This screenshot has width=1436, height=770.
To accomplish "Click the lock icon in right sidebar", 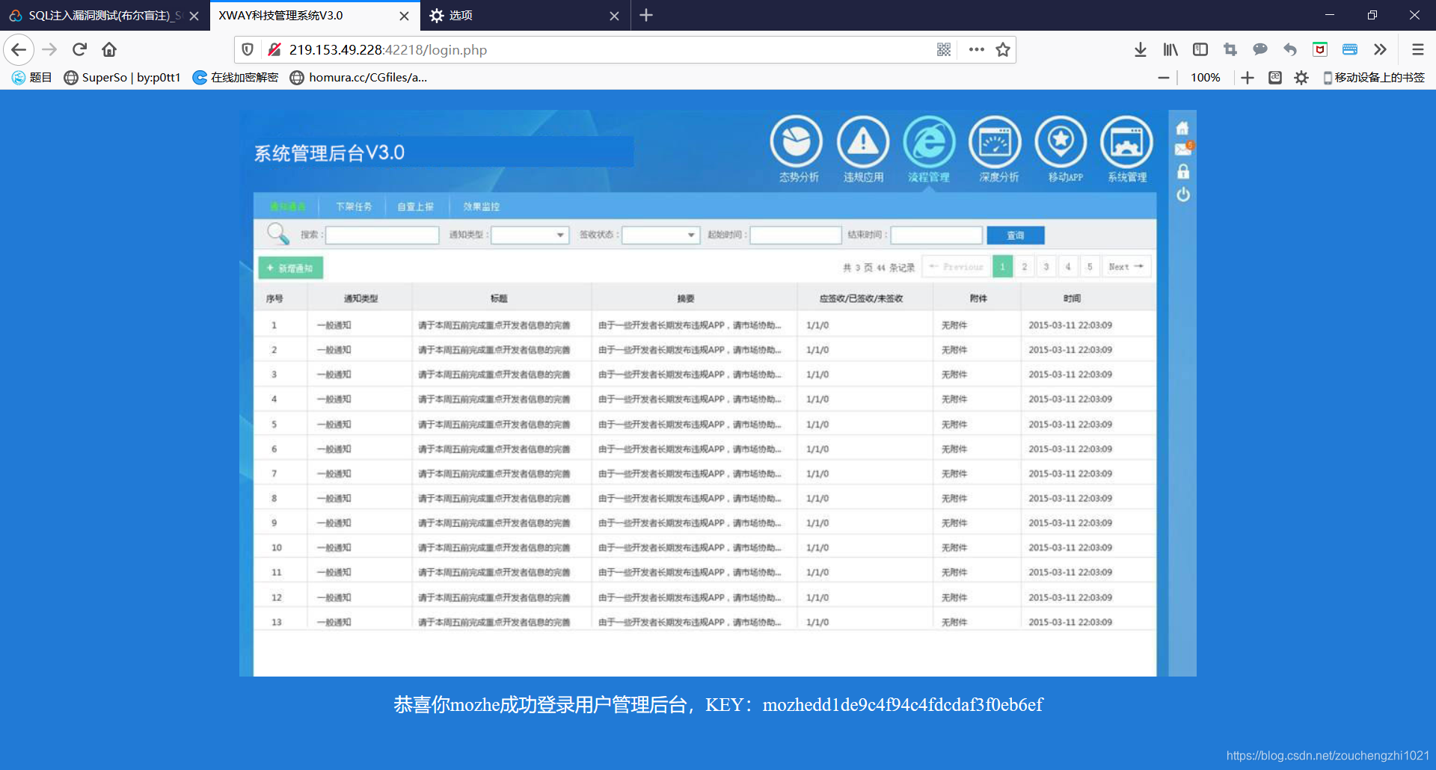I will (1183, 172).
